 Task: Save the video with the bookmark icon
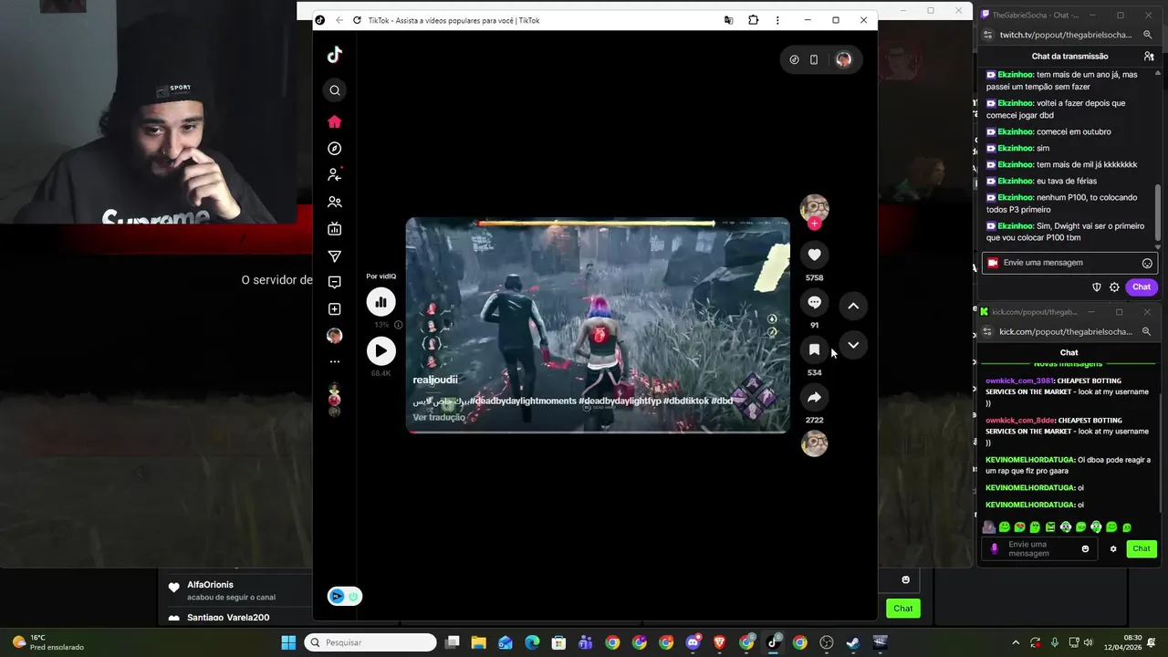815,349
